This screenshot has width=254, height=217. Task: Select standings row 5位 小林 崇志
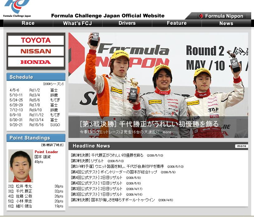point(36,201)
